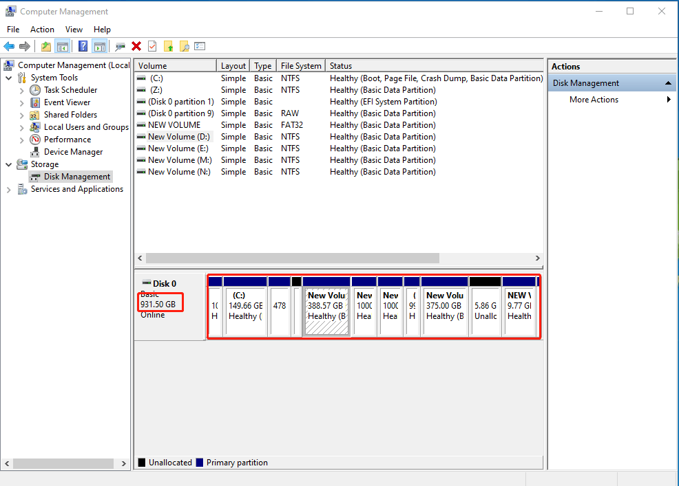Click the tree pane scroll right arrow
Image resolution: width=679 pixels, height=486 pixels.
[124, 463]
